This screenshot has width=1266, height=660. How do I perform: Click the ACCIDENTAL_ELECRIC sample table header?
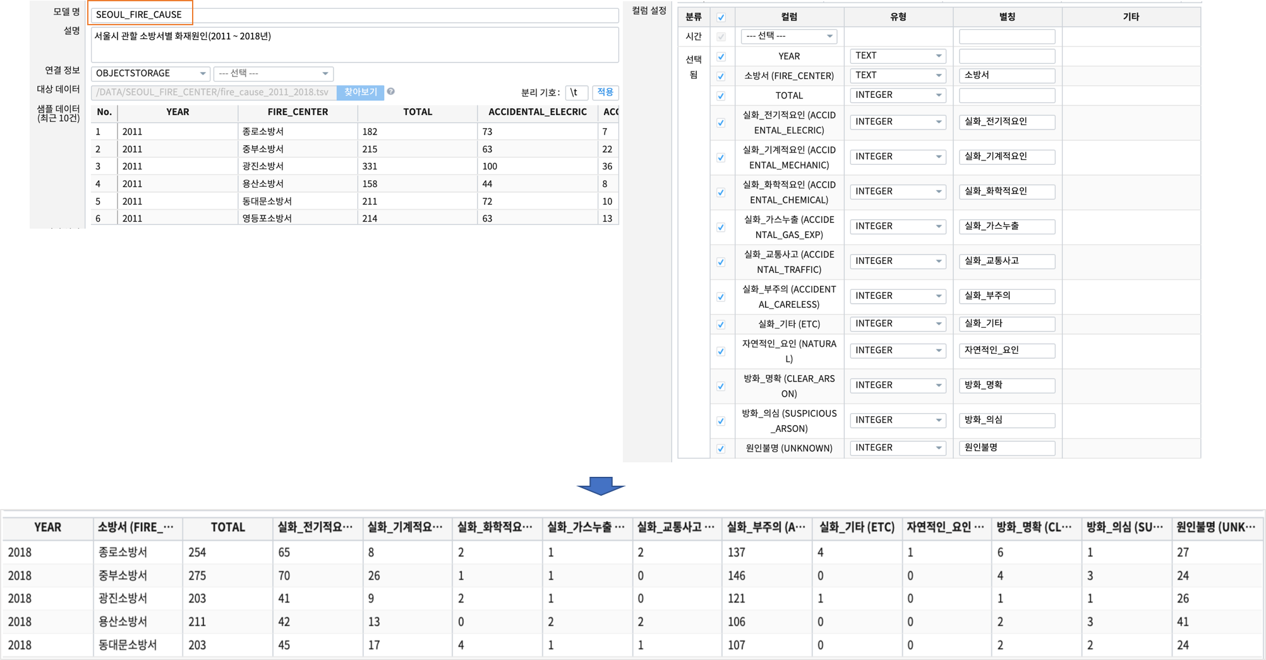click(538, 112)
